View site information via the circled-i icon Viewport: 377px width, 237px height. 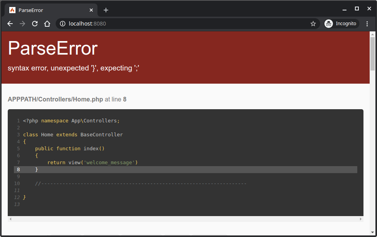click(x=62, y=24)
